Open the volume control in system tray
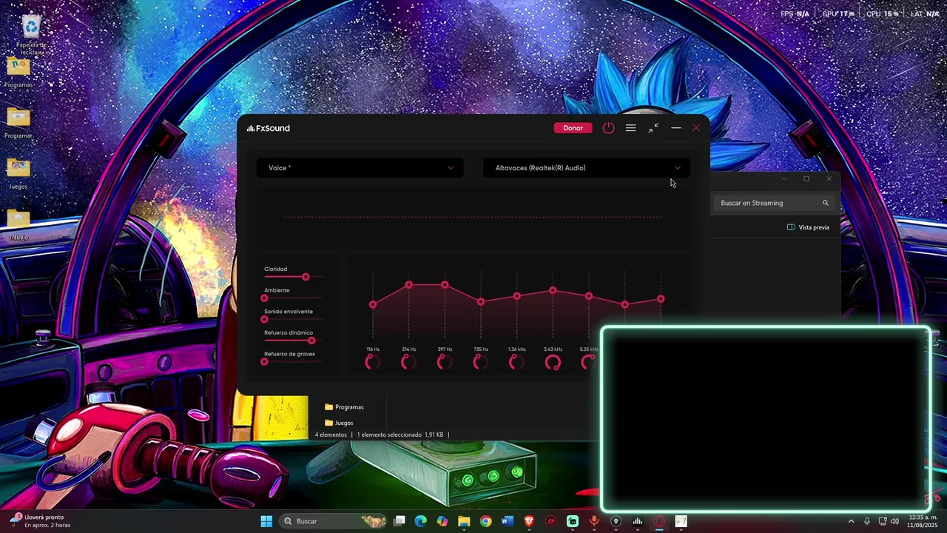This screenshot has width=947, height=533. coord(895,521)
